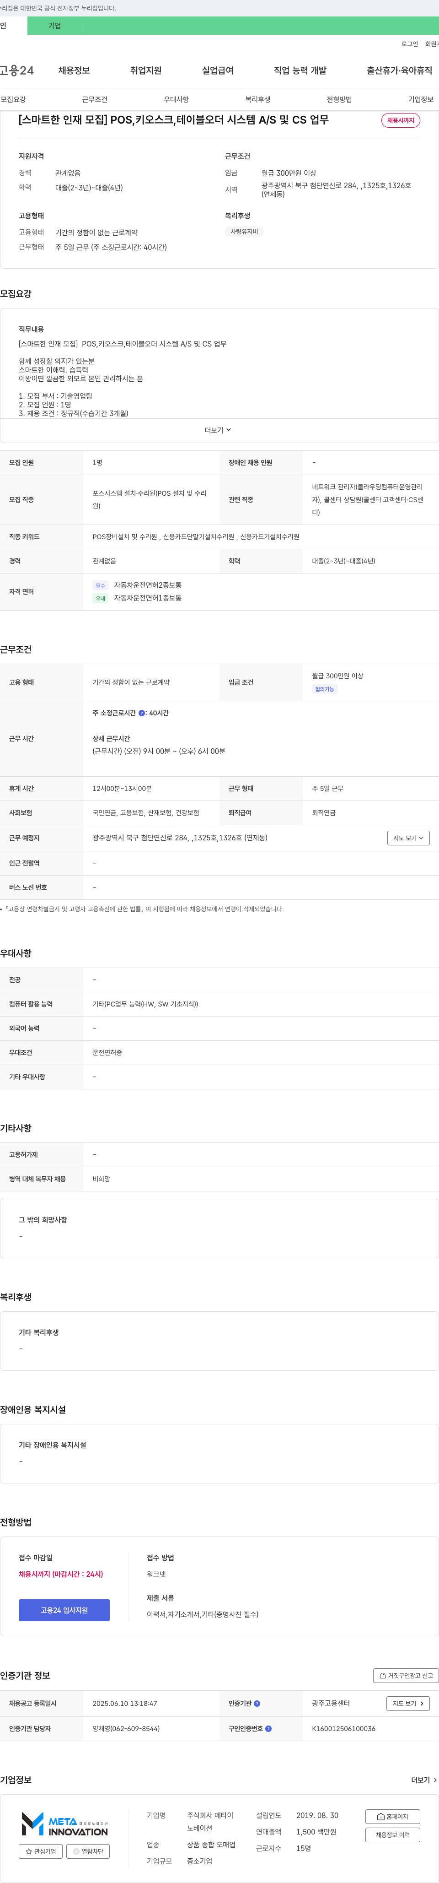Click 주식회사 메타이노베이션 company name

(209, 1822)
